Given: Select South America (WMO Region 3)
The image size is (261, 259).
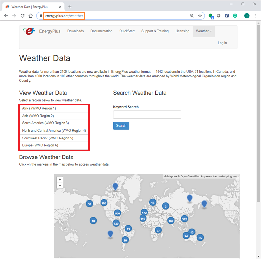Looking at the screenshot, I should click(x=54, y=123).
